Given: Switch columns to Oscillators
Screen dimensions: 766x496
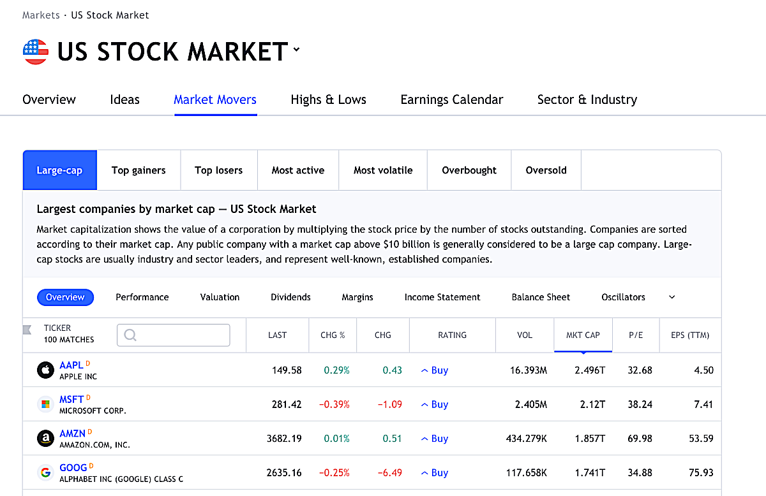Looking at the screenshot, I should point(623,297).
